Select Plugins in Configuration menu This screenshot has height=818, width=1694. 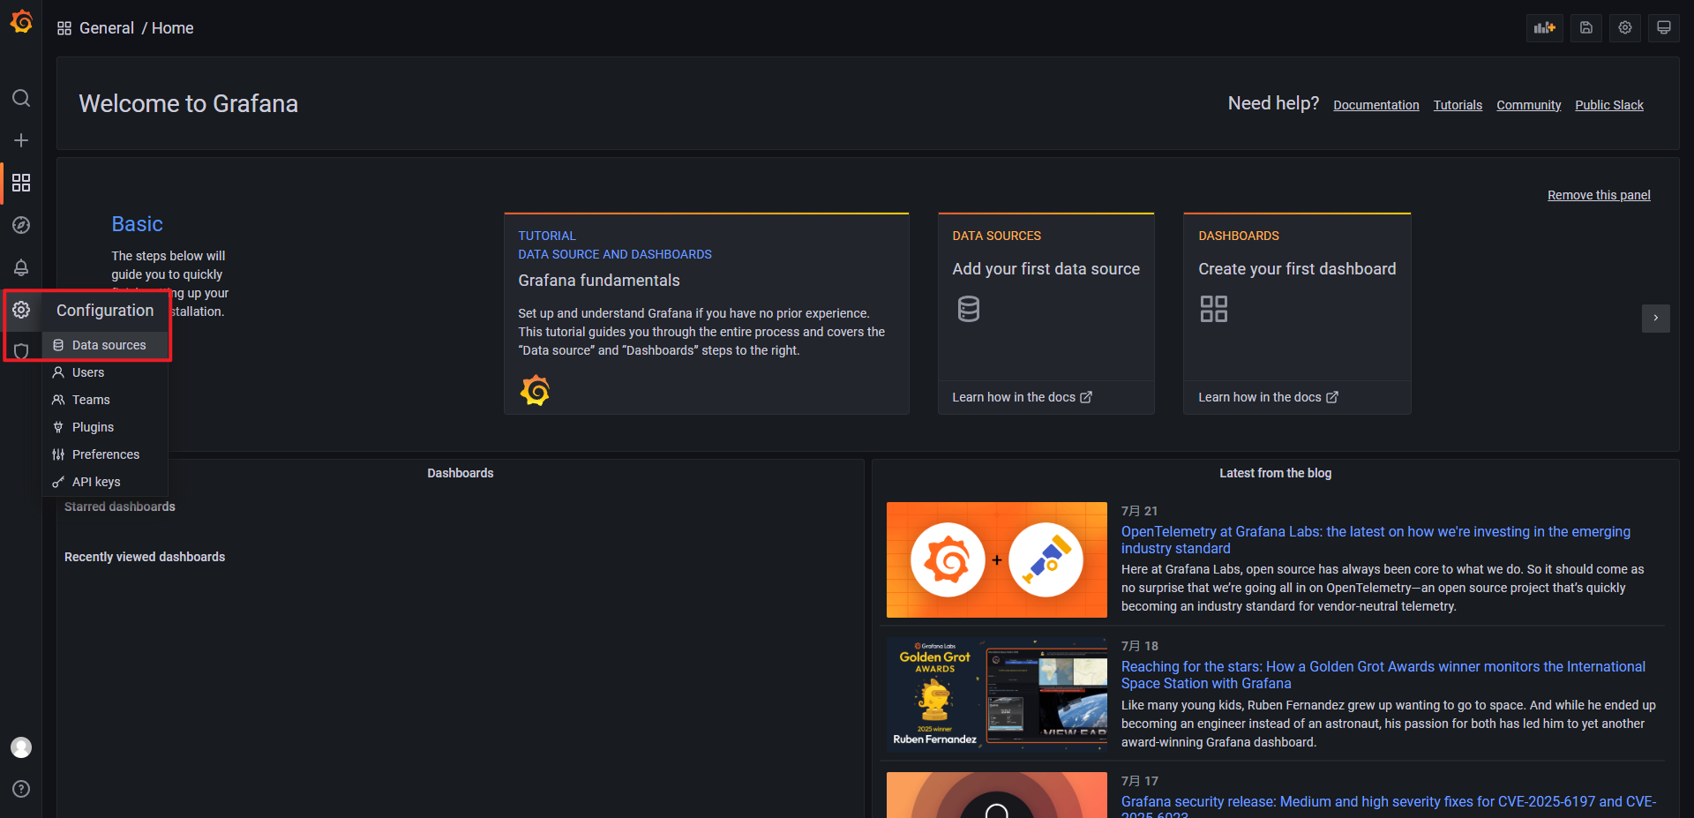point(105,427)
